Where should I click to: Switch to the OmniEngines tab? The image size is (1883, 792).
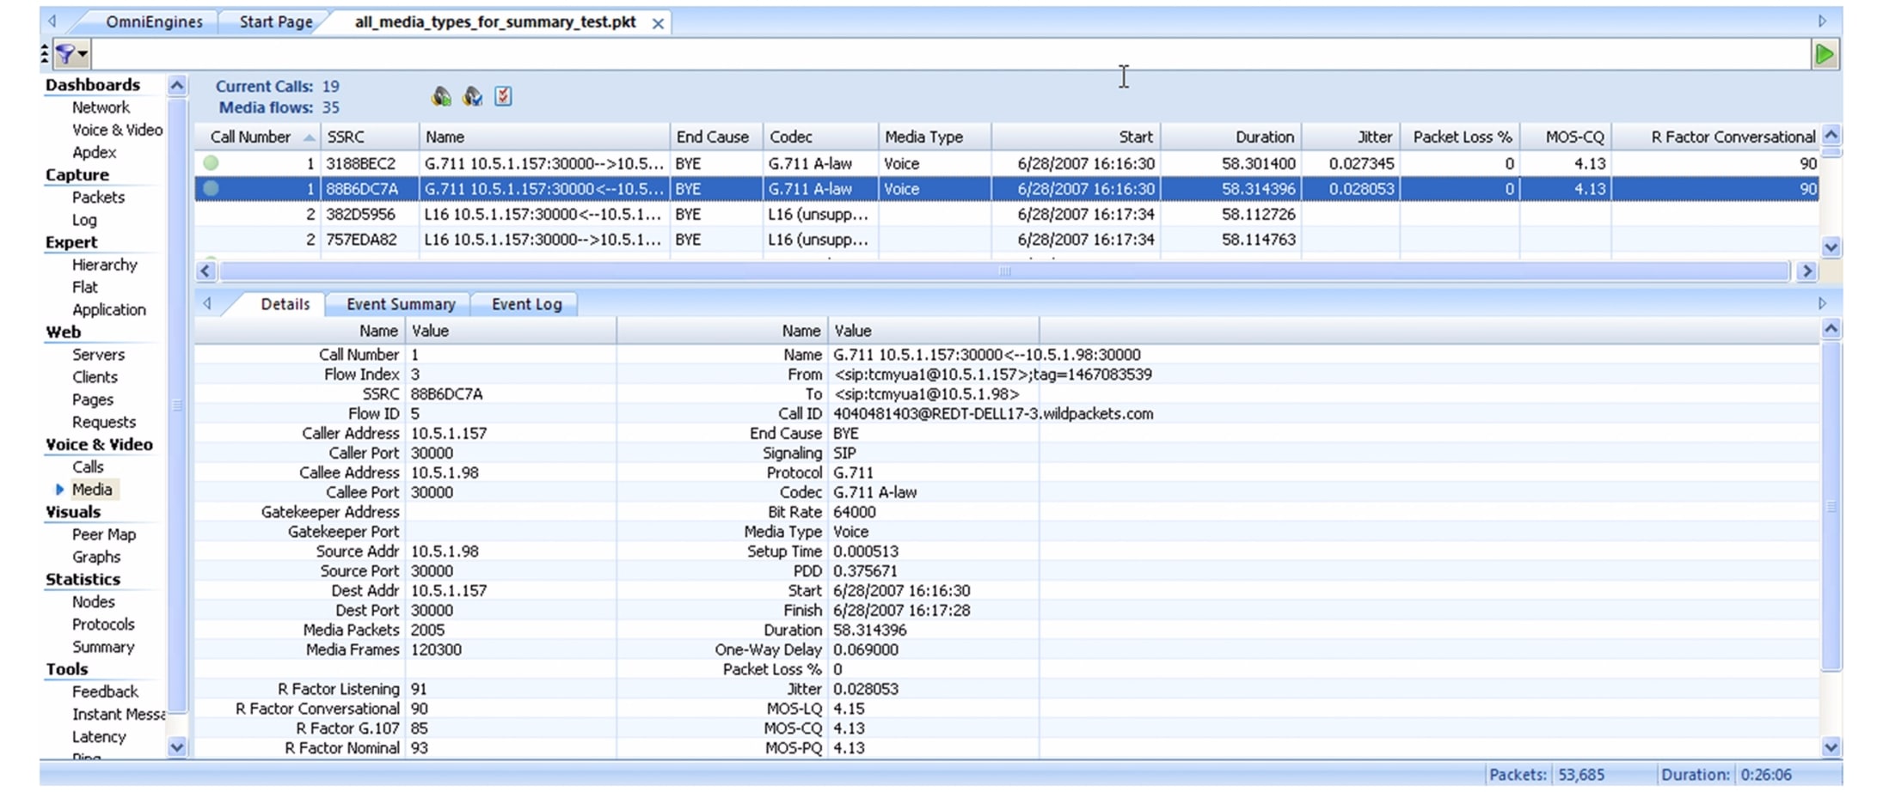(154, 21)
